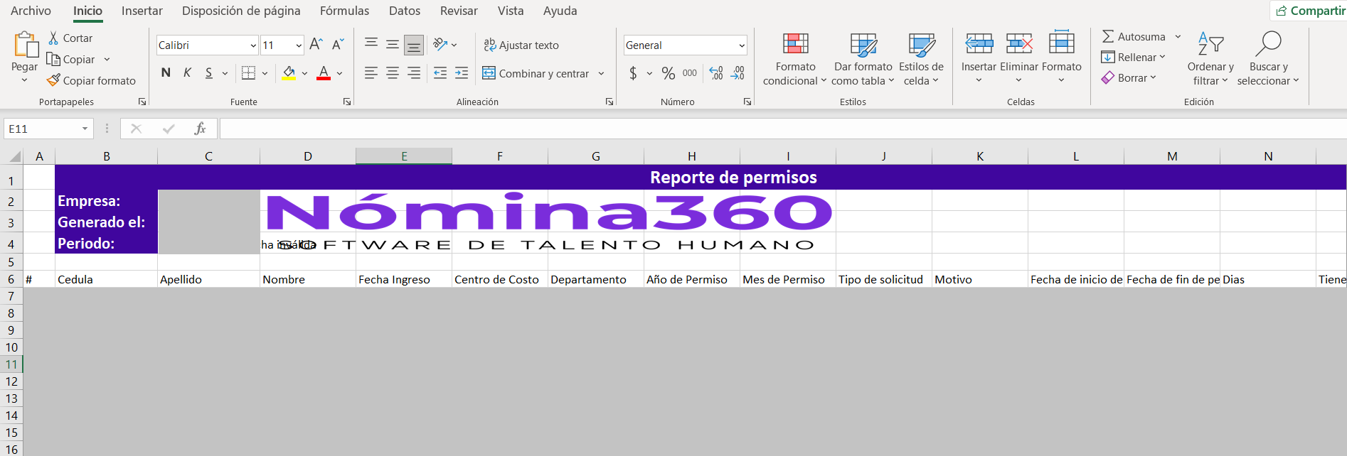The image size is (1347, 456).
Task: Open the font size 11 dropdown
Action: tap(299, 45)
